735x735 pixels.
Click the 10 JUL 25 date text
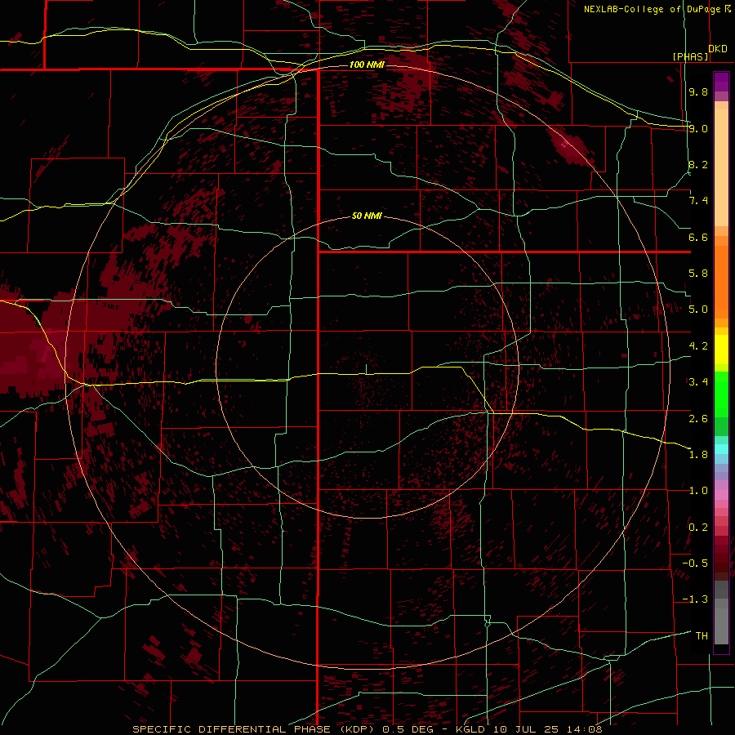(527, 729)
